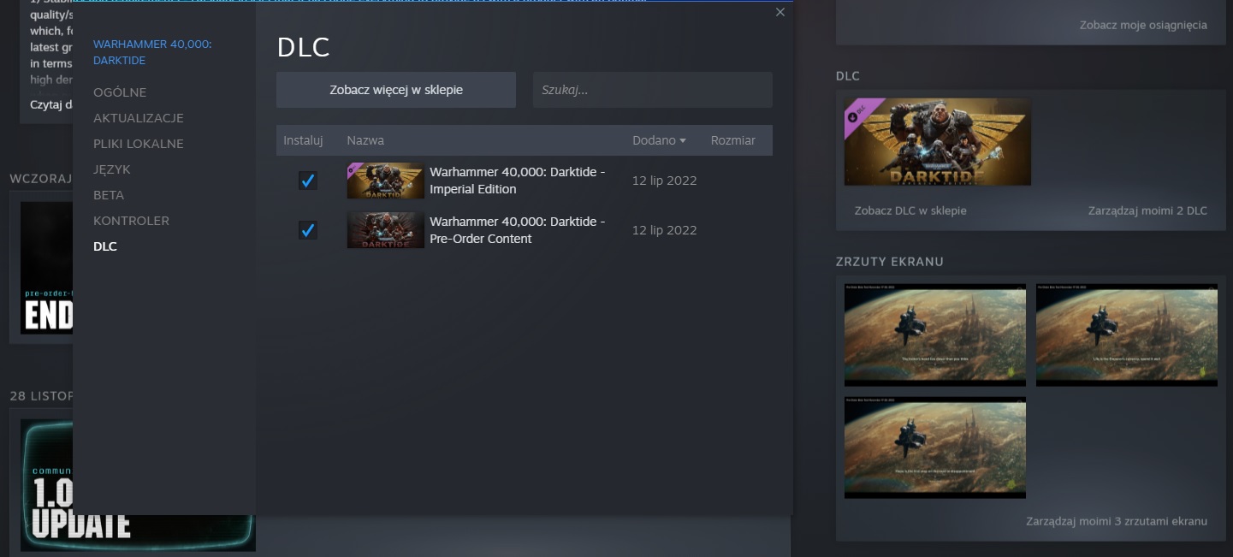Image resolution: width=1233 pixels, height=557 pixels.
Task: Click Zarządzaj moimi 3 zrzutami ekranu link
Action: 1117,521
